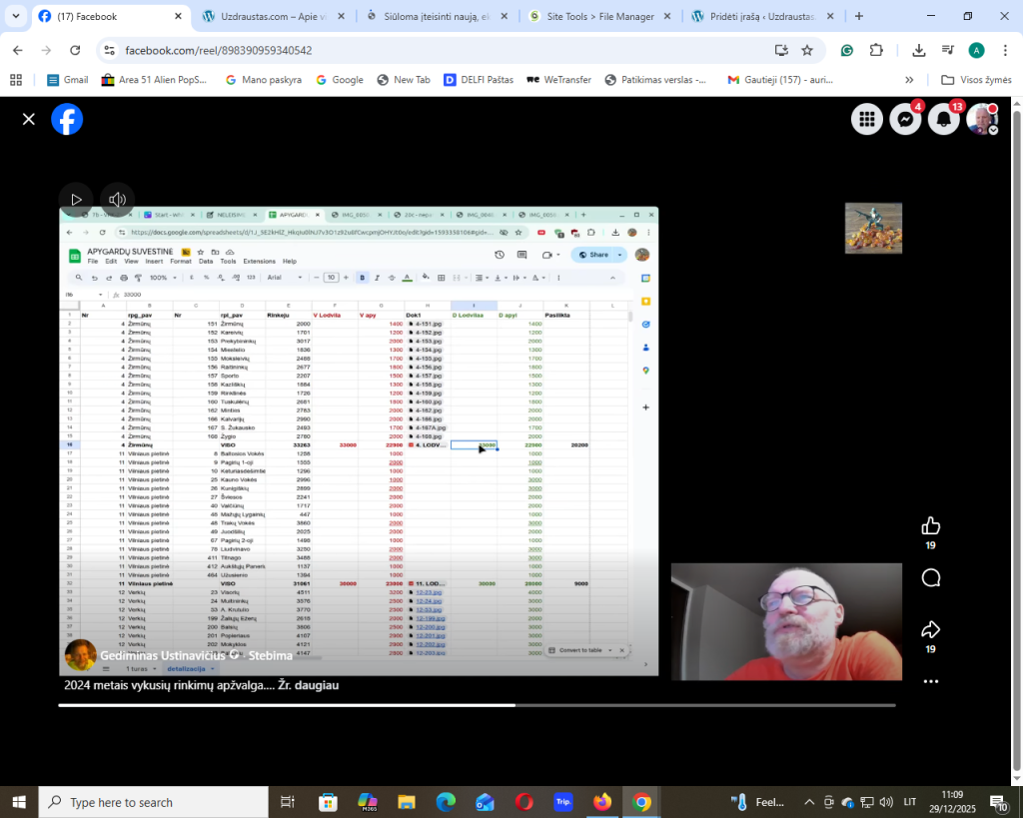Open DELFI Paštas bookmark
Viewport: 1023px width, 818px height.
tap(479, 80)
